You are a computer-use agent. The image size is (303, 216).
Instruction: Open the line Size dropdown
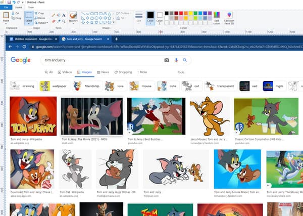(139, 17)
